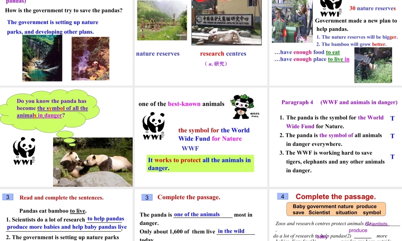The width and height of the screenshot is (402, 241).
Task: Click the nature reserve landscape photo
Action: [x=162, y=21]
